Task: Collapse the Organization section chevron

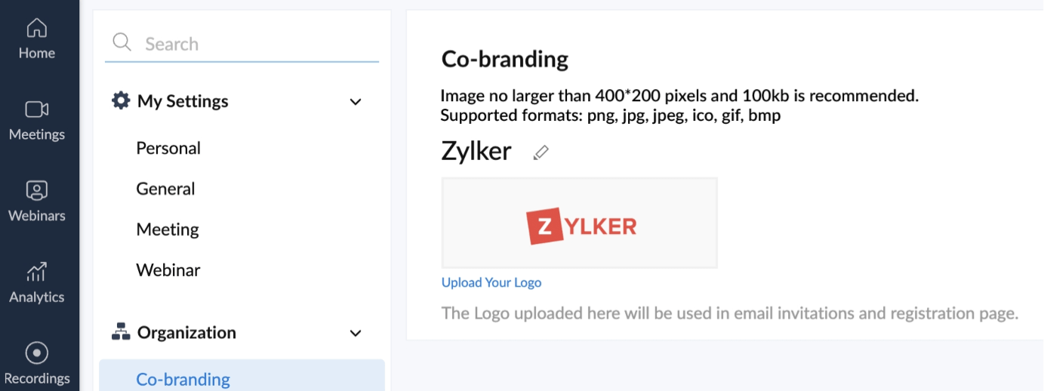Action: pos(356,333)
